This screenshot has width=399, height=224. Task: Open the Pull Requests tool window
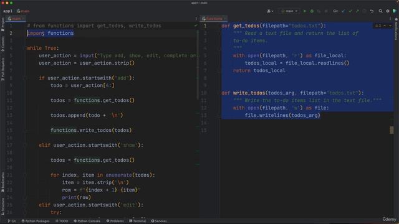[x=2, y=69]
